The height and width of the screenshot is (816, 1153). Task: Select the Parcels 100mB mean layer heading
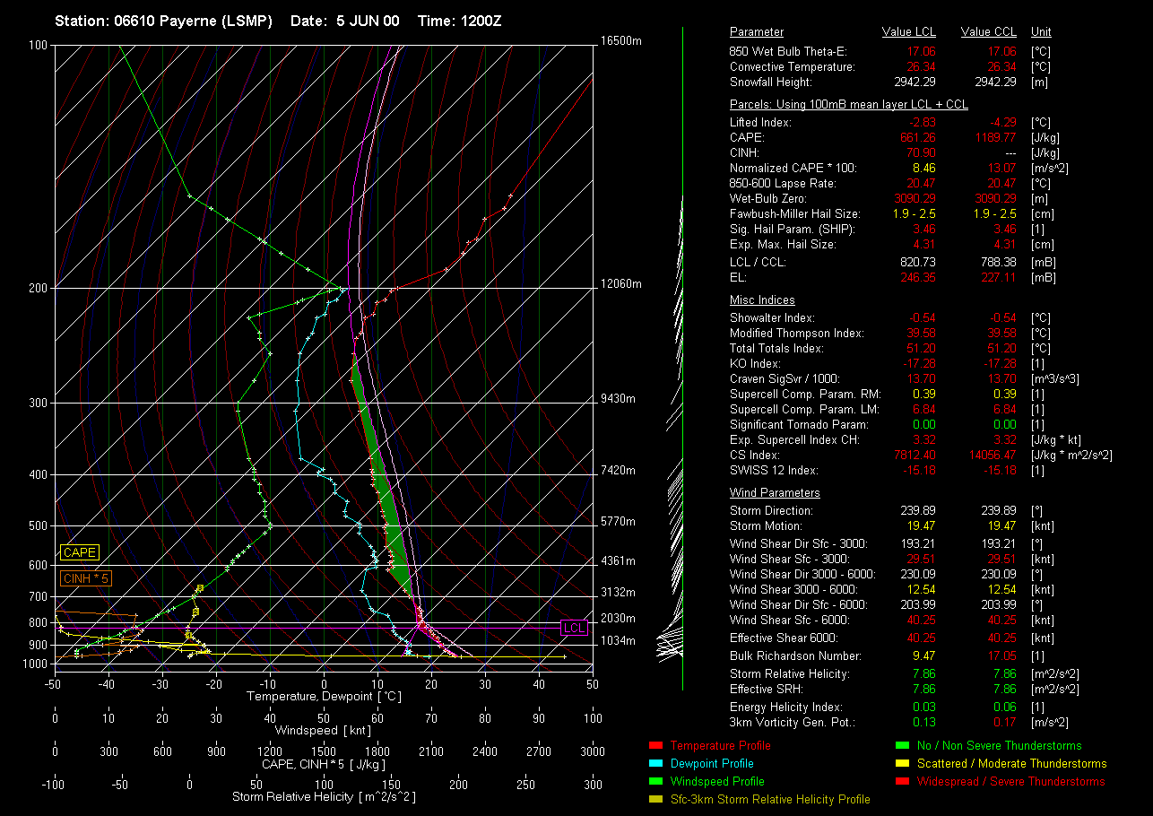848,105
